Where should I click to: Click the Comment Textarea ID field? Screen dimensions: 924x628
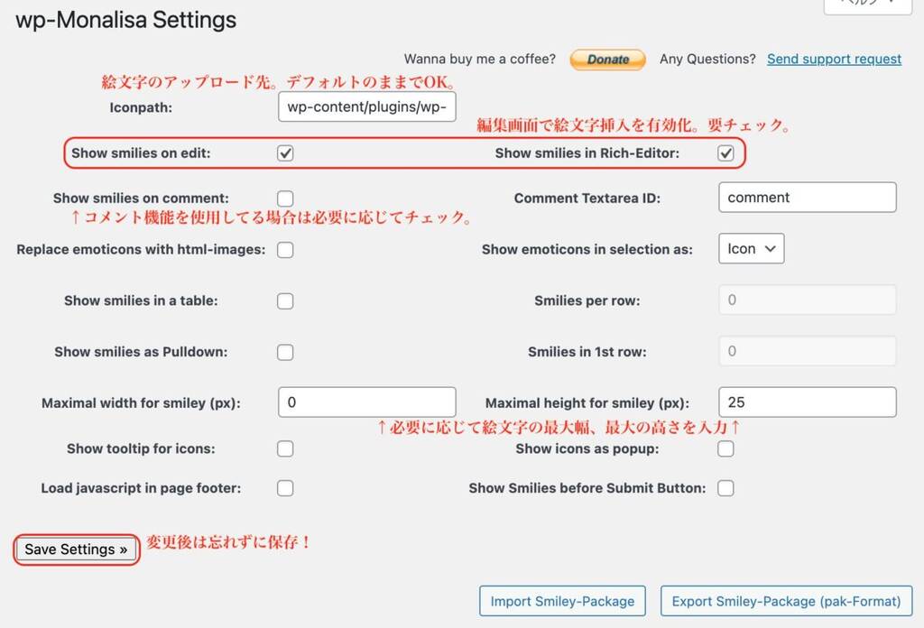(x=808, y=198)
